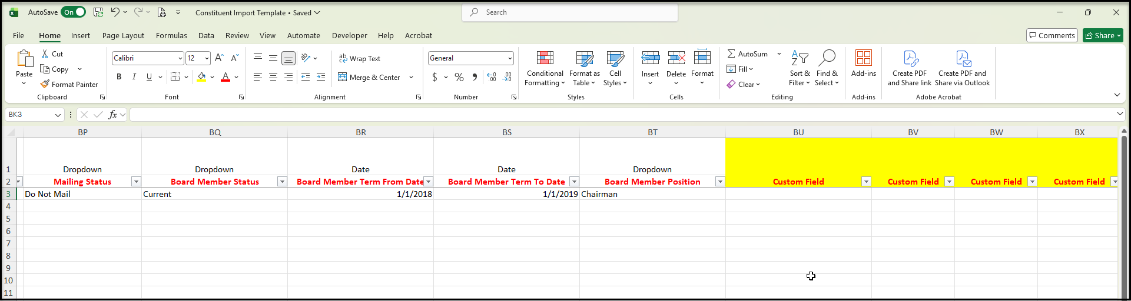Open fill color dropdown arrow
Viewport: 1131px width, 301px height.
click(x=212, y=77)
